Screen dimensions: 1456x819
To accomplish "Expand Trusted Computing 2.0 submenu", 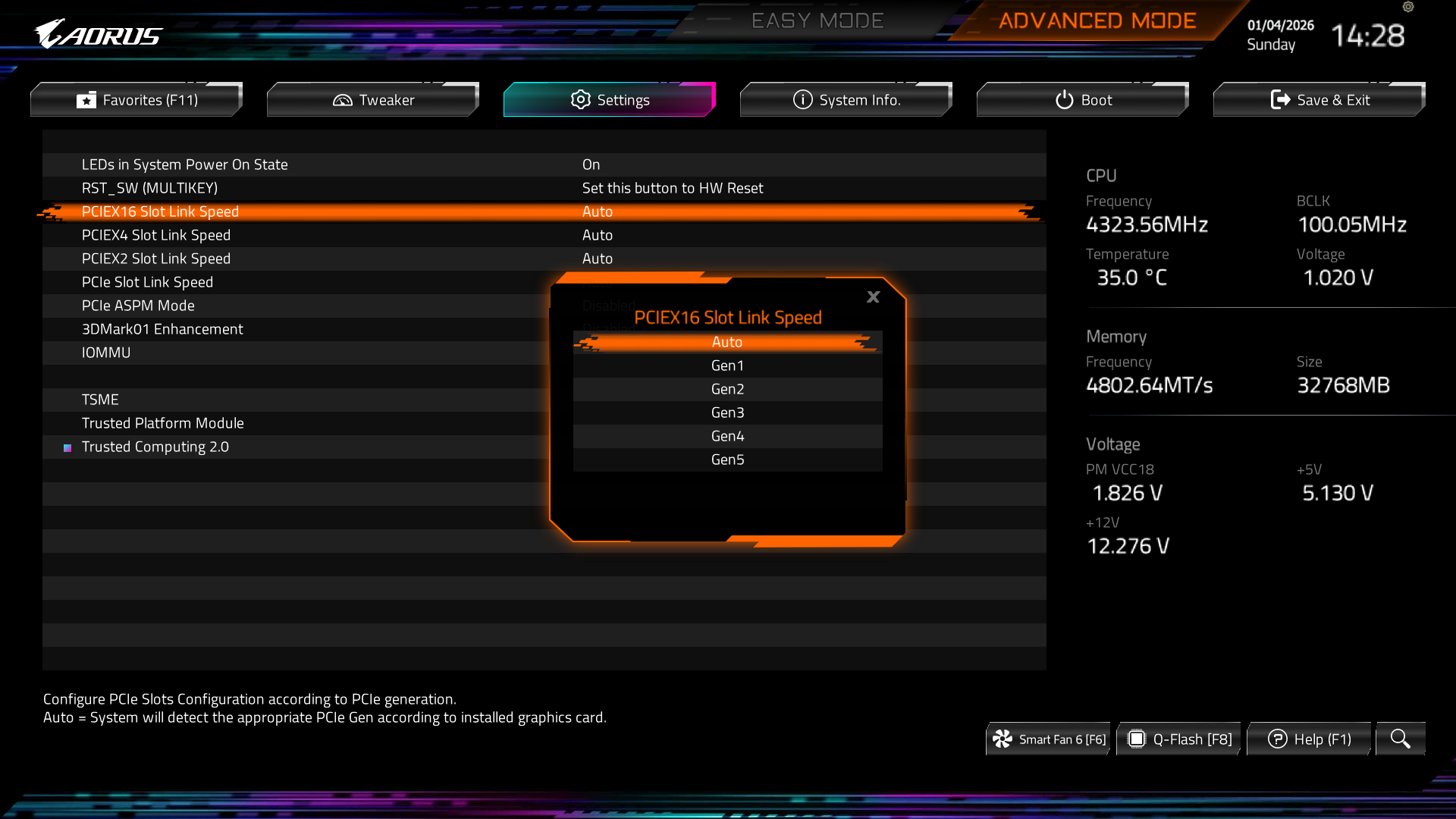I will point(155,447).
